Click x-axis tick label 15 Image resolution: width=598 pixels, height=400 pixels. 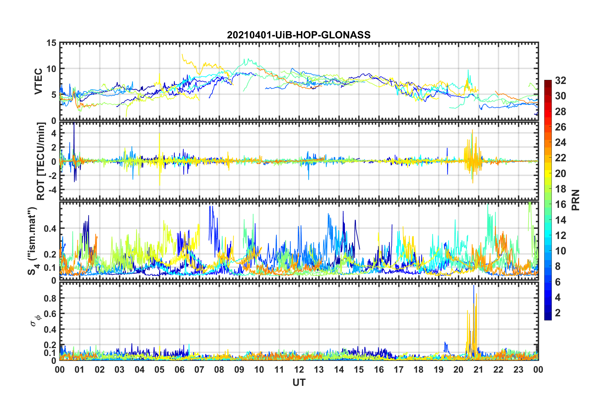(x=359, y=369)
